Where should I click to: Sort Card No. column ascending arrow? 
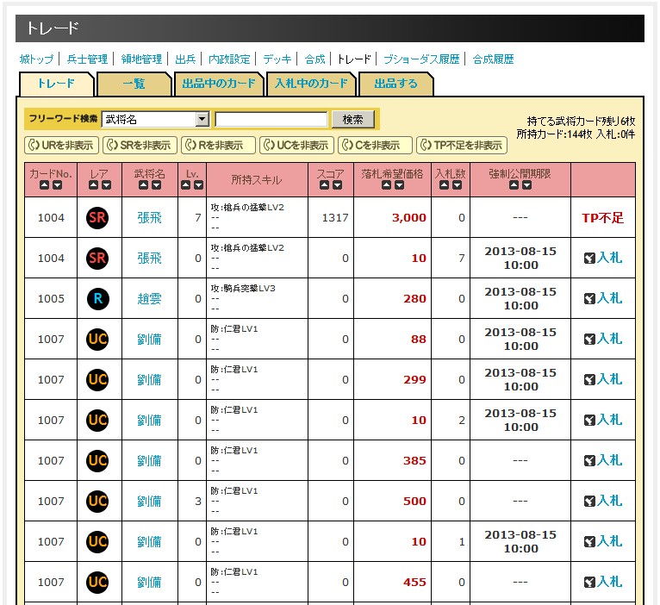44,185
